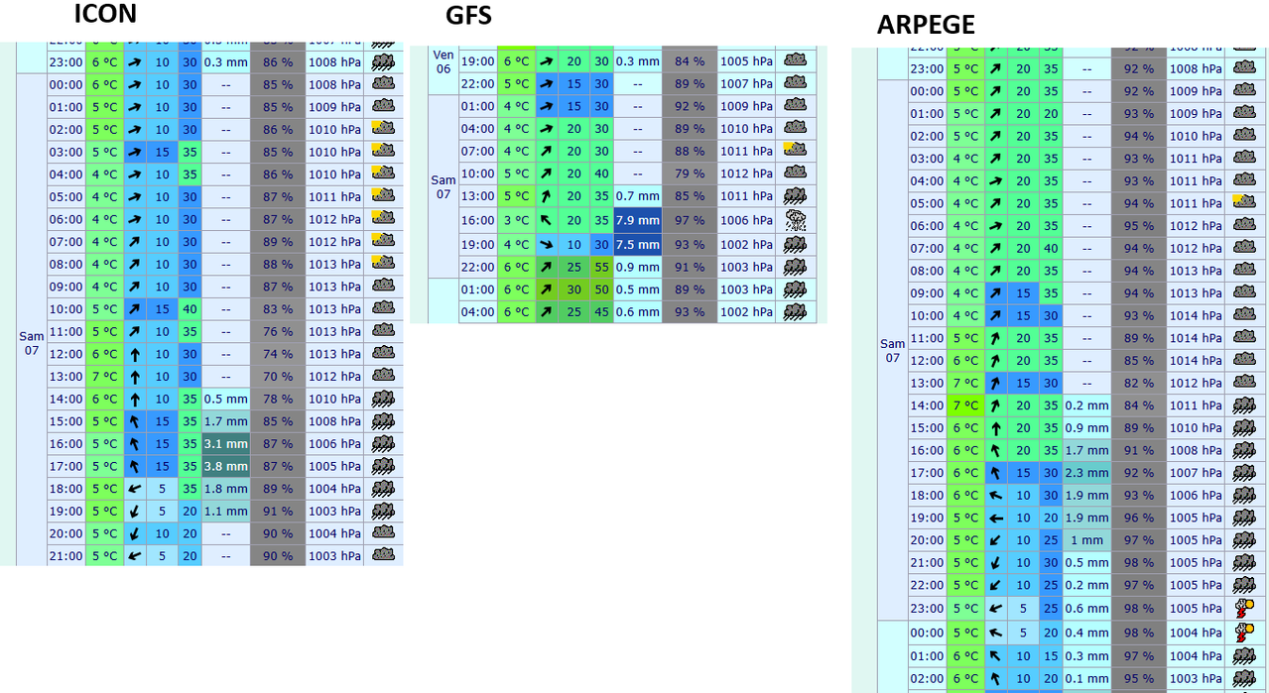Click the ARPEGE model heading
Viewport: 1269px width, 693px height.
click(926, 25)
